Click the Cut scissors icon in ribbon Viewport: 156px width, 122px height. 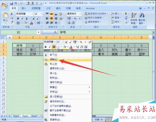point(12,14)
